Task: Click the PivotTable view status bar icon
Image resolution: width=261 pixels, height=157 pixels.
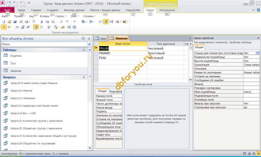Action: point(249,154)
